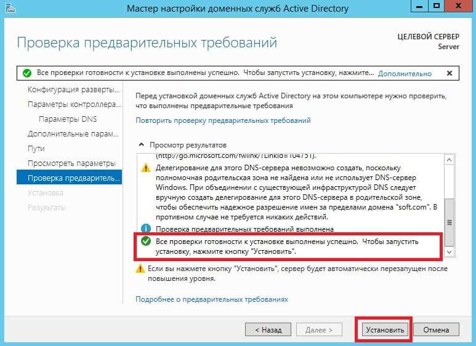Click the Установить button
The image size is (476, 346).
pyautogui.click(x=385, y=329)
